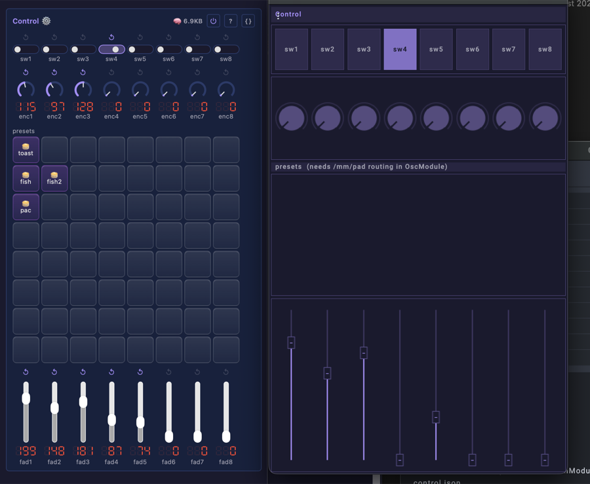Open the help question mark button

231,21
